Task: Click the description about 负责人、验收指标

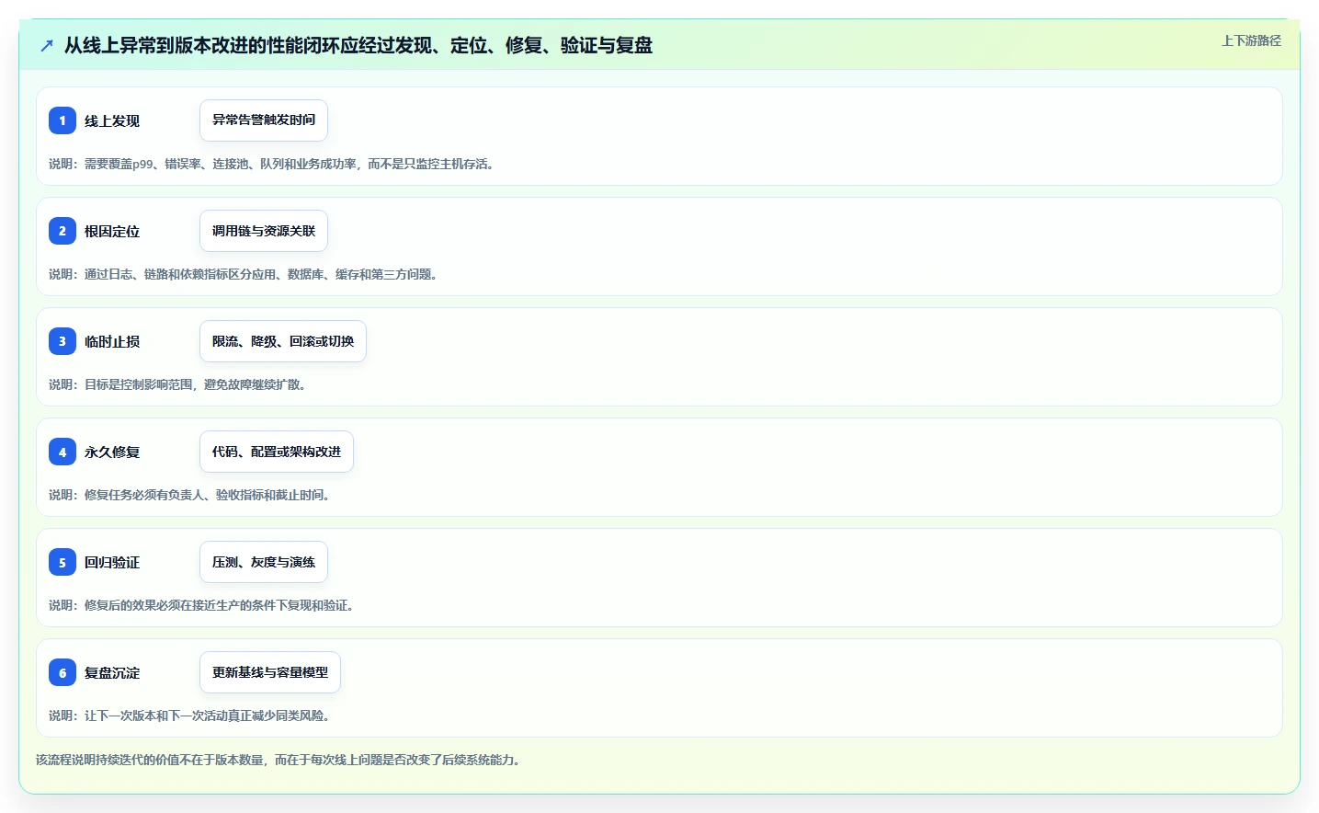Action: point(191,495)
